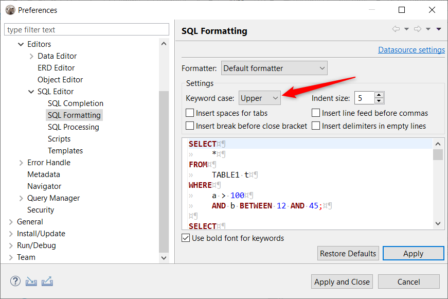This screenshot has height=299, width=448.
Task: Select Metadata in the tree
Action: (44, 174)
